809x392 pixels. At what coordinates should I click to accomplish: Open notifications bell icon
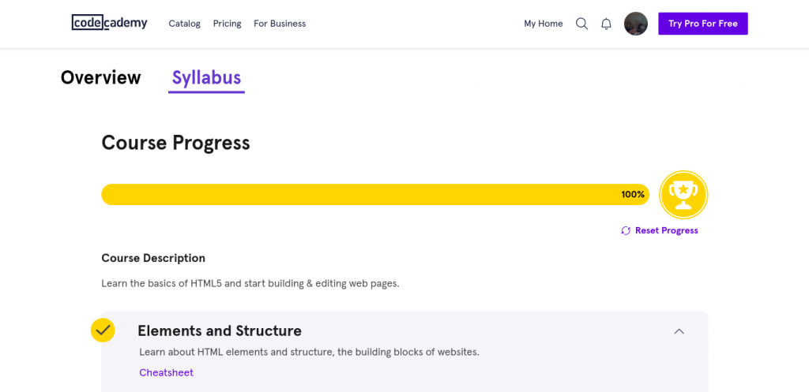[606, 24]
